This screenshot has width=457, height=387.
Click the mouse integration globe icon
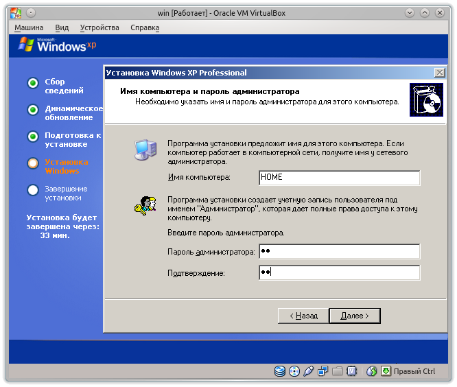coord(371,371)
